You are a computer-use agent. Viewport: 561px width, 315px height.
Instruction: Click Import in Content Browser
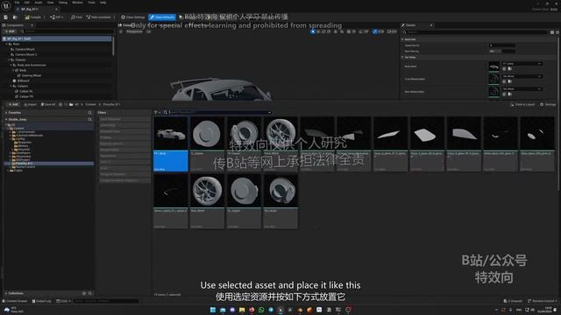31,105
